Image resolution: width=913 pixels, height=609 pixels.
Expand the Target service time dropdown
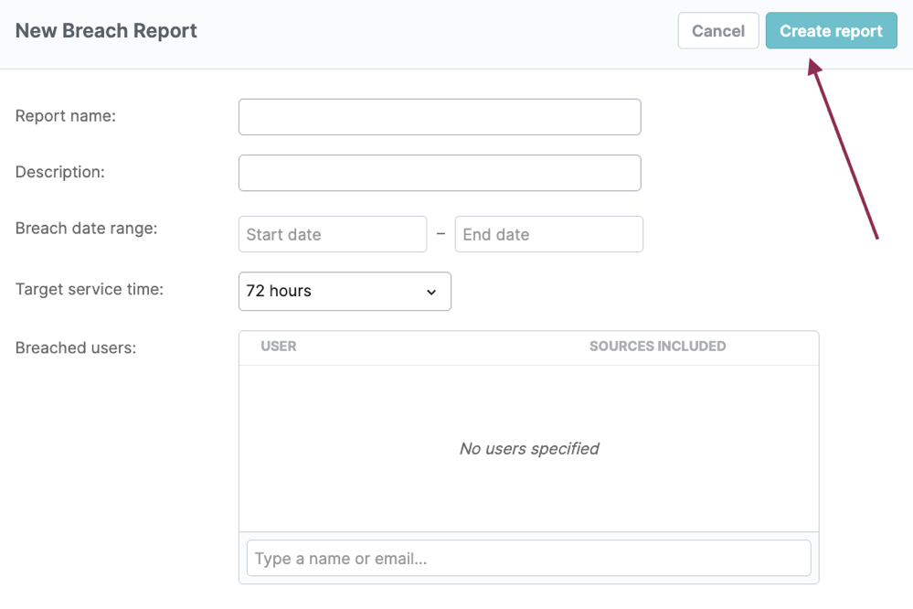pos(345,292)
